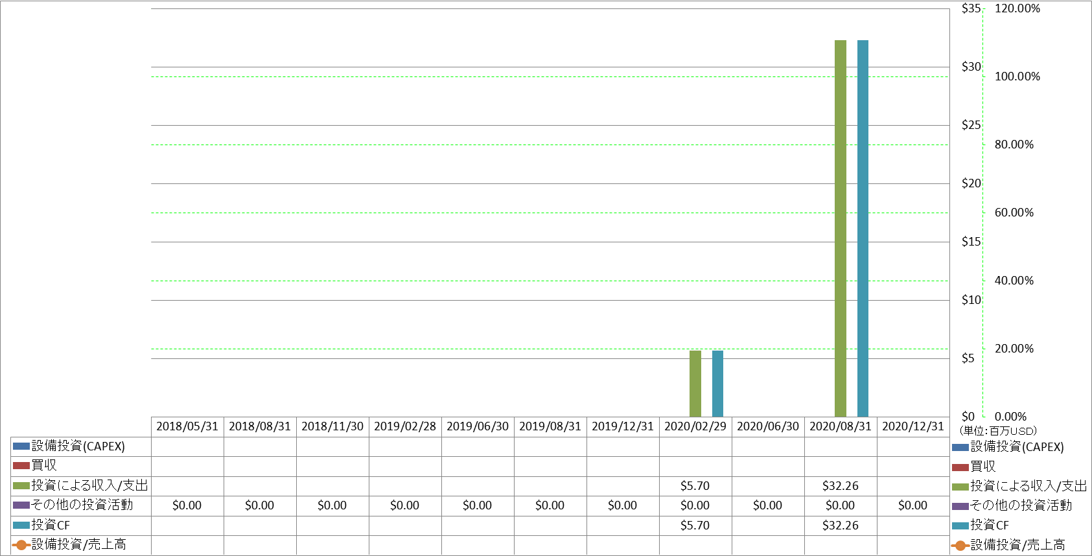This screenshot has height=556, width=1092.
Task: Click the orange 設備投資/売上高 marker in table row header
Action: (21, 545)
